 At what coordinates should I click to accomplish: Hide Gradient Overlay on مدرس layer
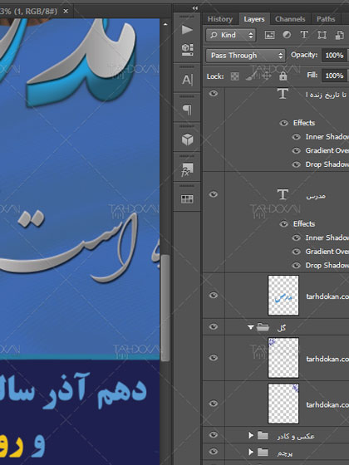pos(296,252)
